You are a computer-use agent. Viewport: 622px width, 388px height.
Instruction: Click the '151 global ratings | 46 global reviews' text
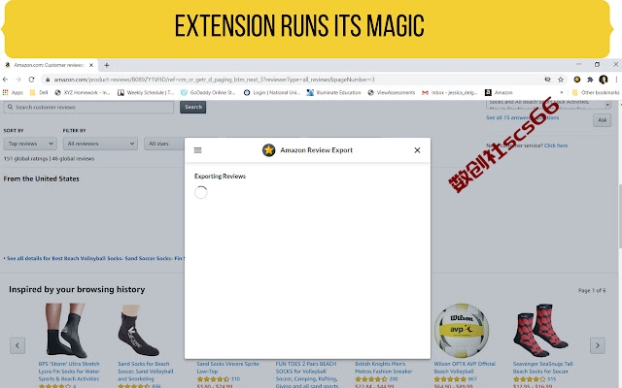pos(49,159)
